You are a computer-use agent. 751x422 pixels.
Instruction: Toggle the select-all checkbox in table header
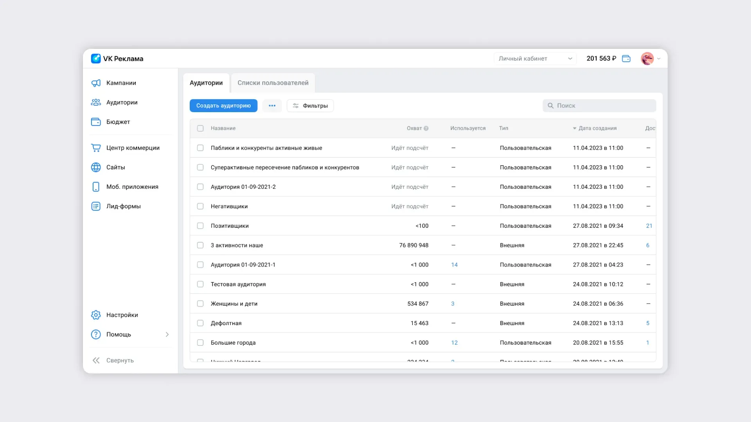click(x=200, y=128)
